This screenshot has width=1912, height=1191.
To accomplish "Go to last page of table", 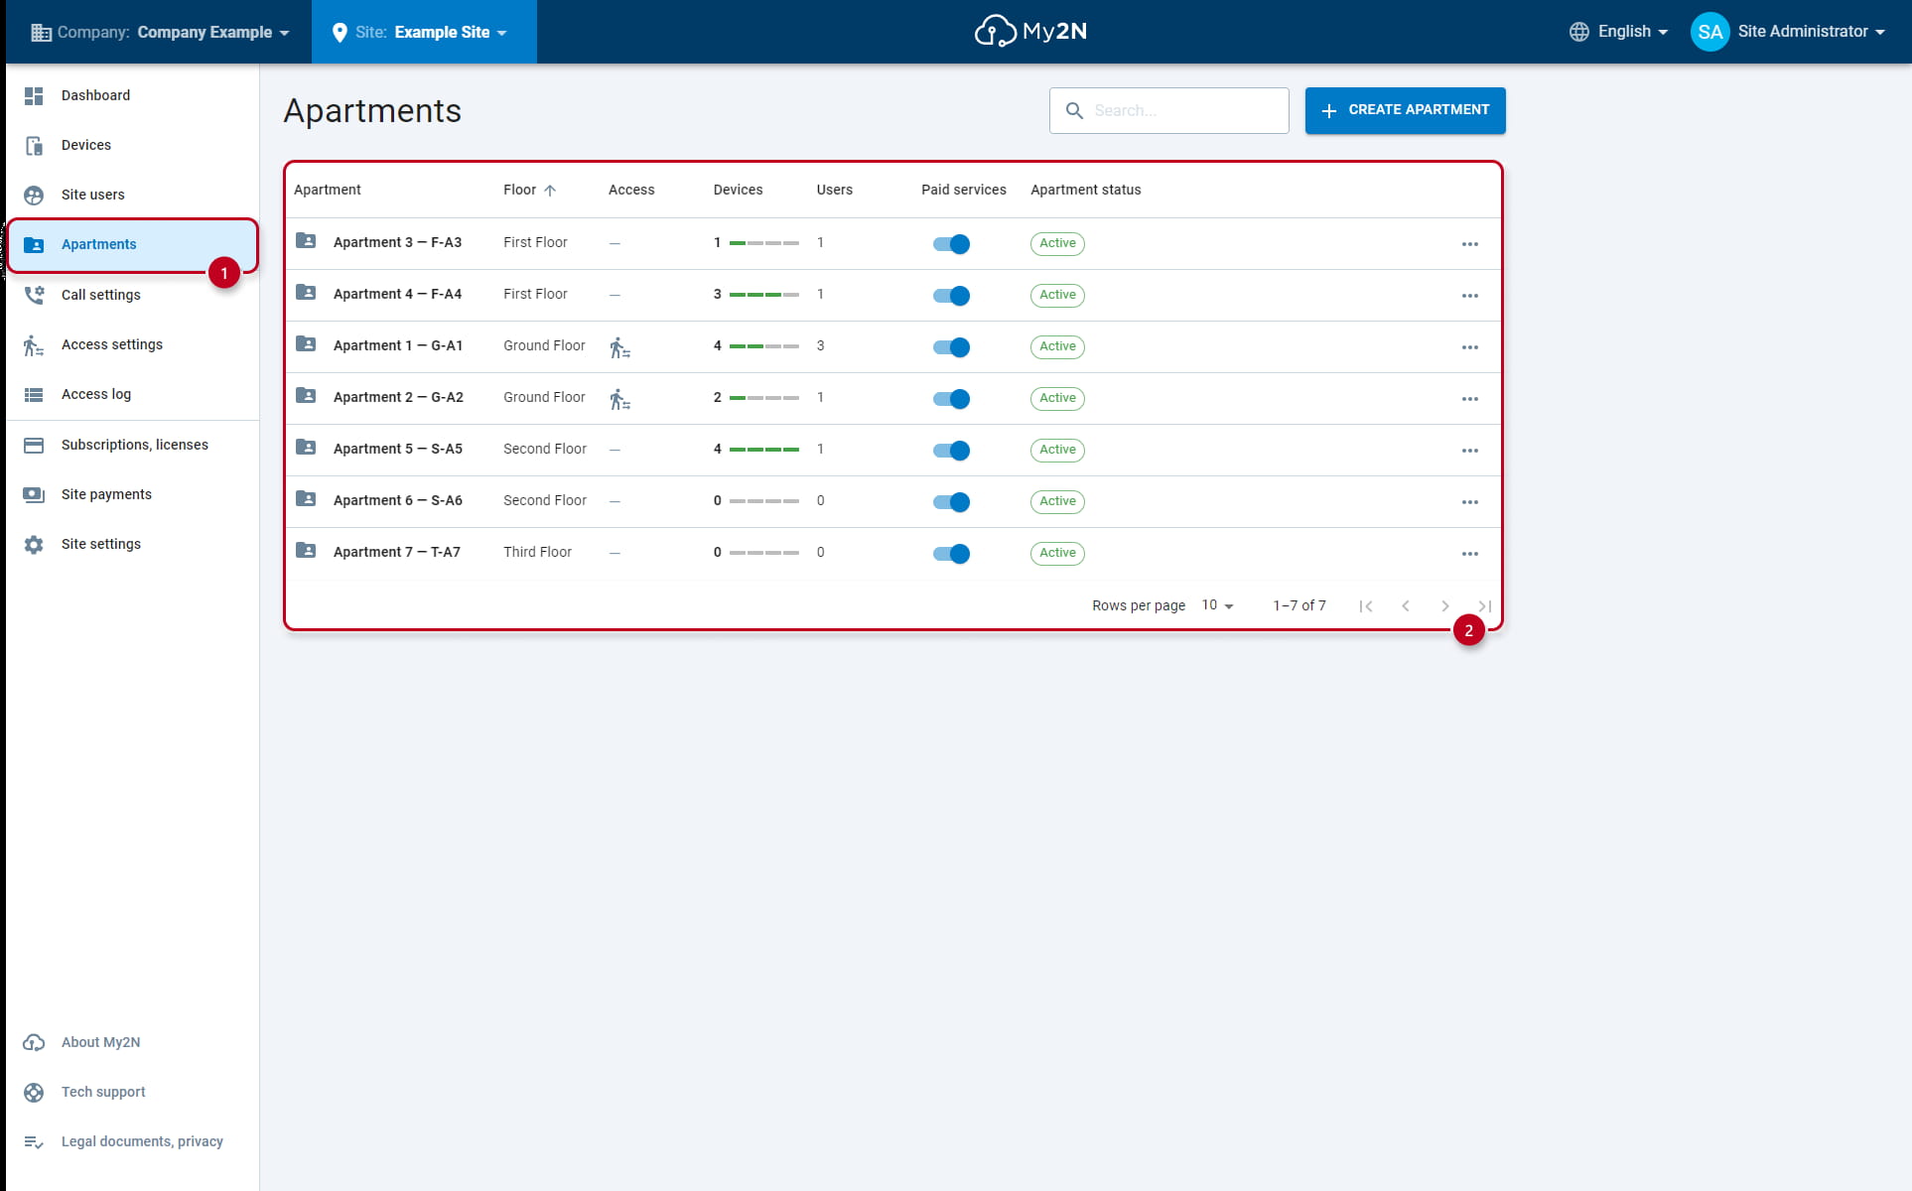I will (1484, 605).
